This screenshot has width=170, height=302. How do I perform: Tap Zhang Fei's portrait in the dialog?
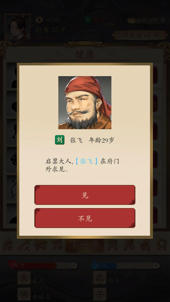pos(85,103)
